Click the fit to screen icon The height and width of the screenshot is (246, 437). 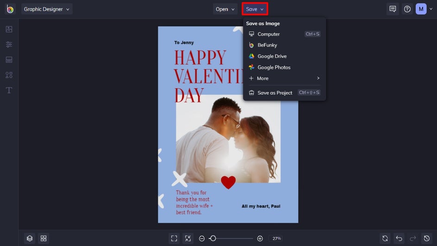(174, 239)
